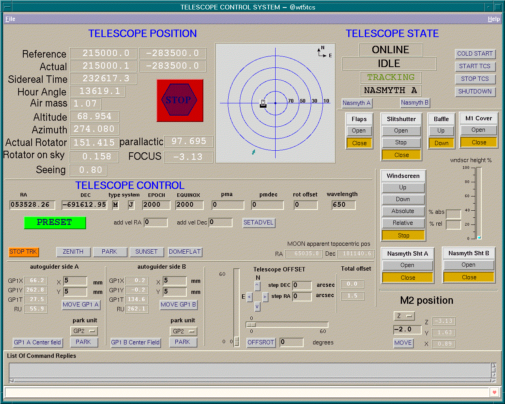Offset telescope south with the down arrow
The image size is (505, 404).
pyautogui.click(x=257, y=307)
